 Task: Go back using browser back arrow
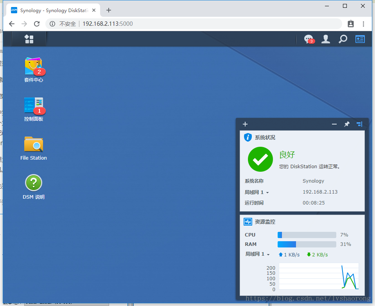tap(12, 24)
